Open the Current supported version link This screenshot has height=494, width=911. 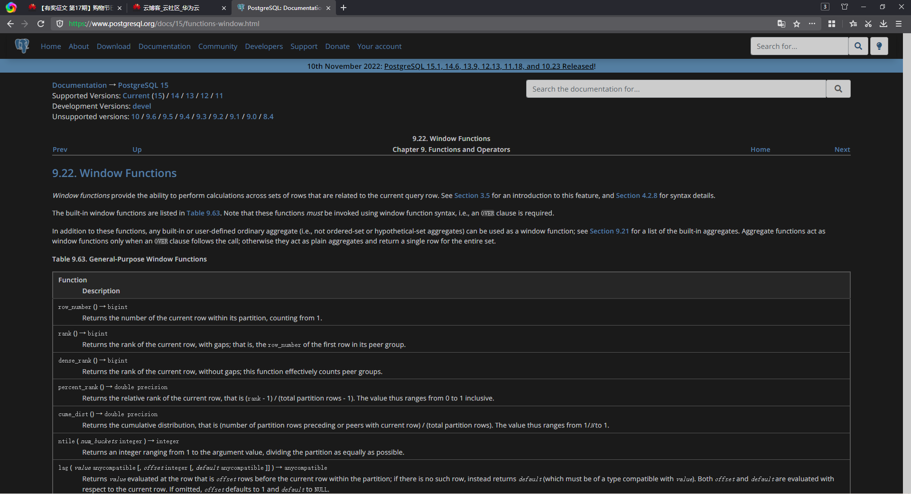pyautogui.click(x=136, y=95)
